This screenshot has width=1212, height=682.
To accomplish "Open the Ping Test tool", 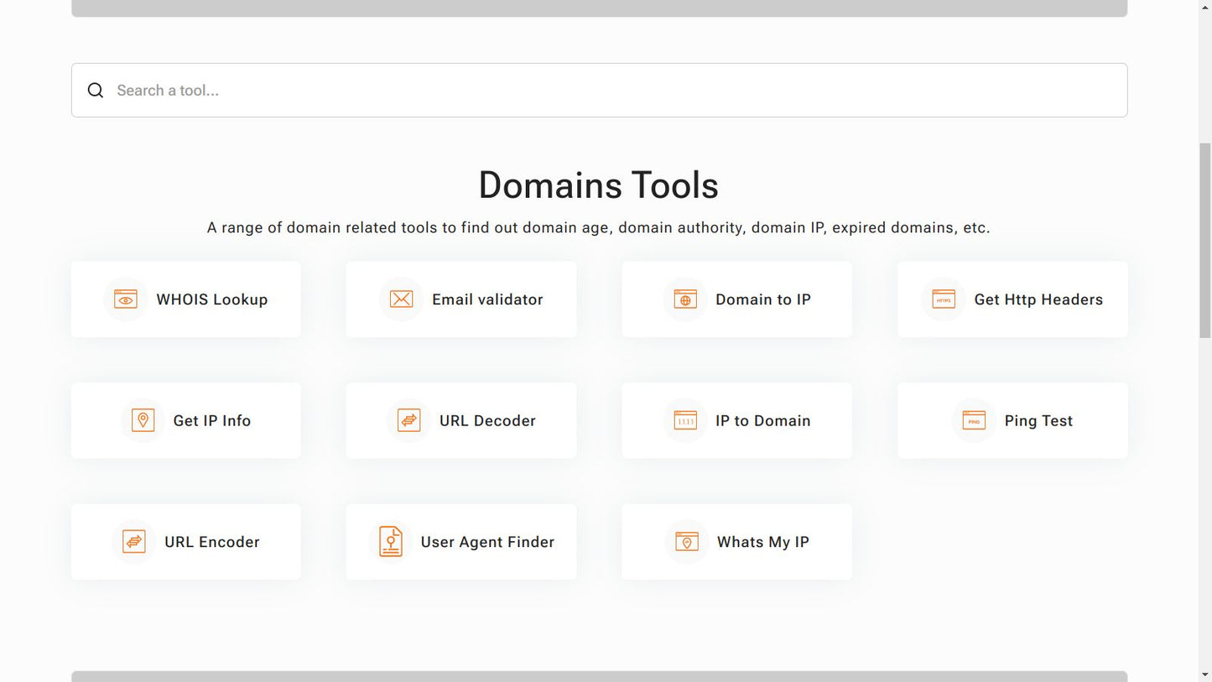I will point(1012,420).
